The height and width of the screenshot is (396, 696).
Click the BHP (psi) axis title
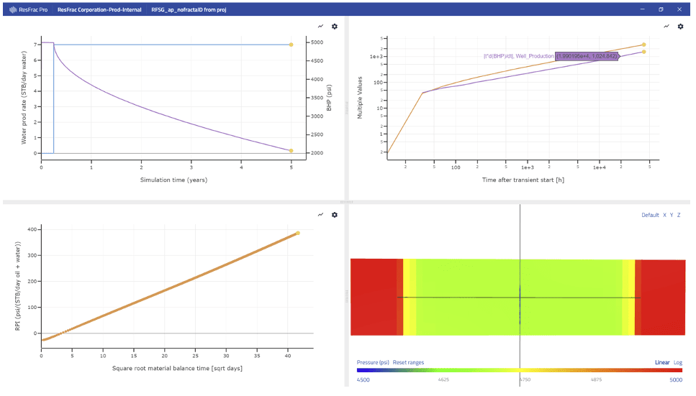click(329, 98)
